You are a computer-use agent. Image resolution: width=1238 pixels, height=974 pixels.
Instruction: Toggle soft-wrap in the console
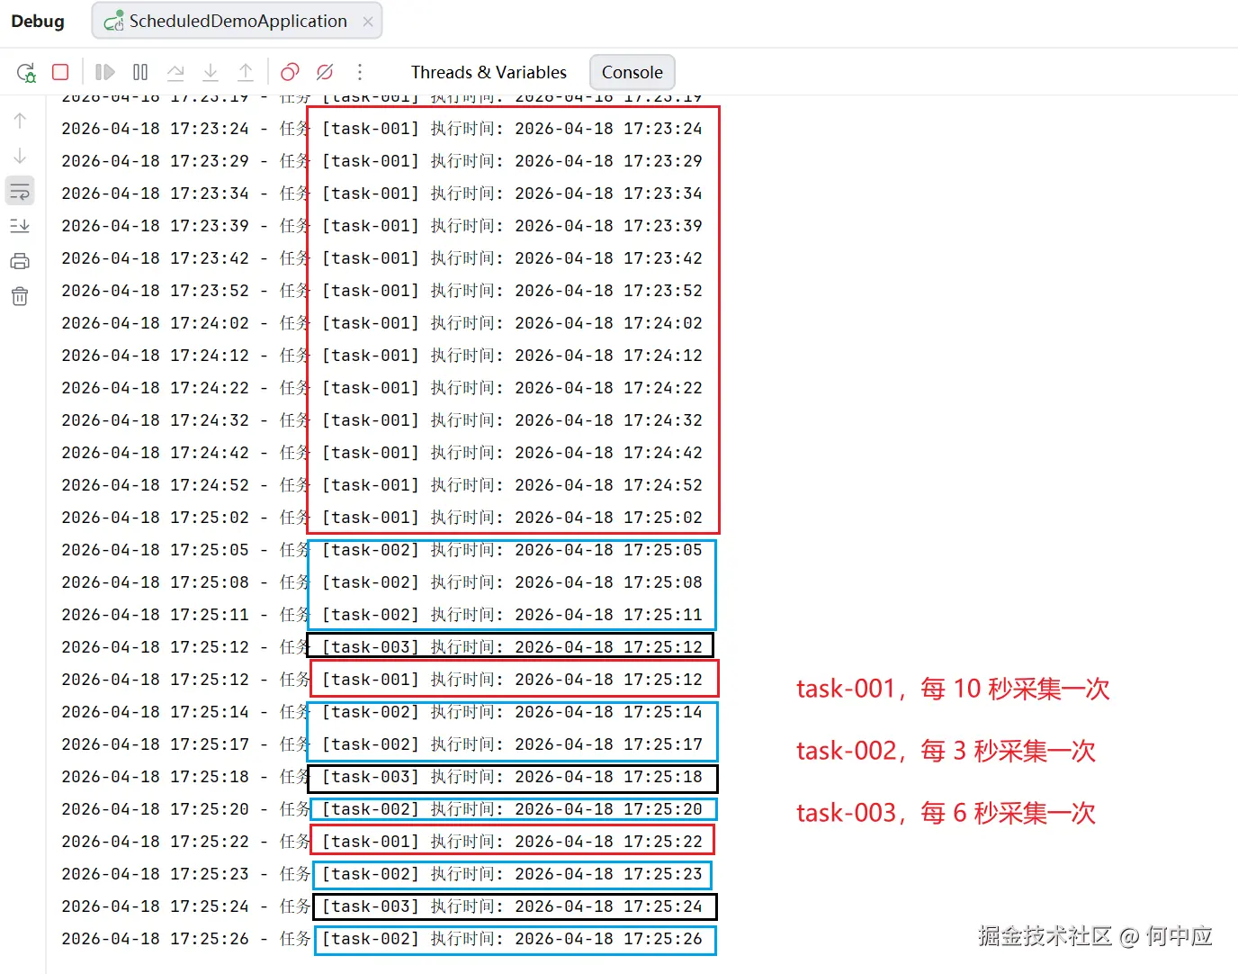click(x=20, y=191)
